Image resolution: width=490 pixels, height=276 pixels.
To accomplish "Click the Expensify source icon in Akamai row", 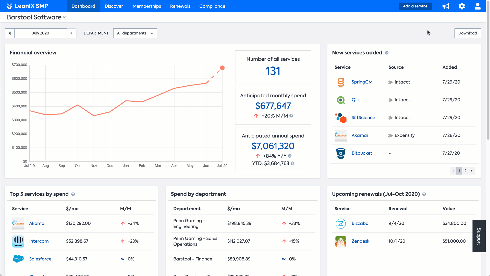I will tap(390, 136).
